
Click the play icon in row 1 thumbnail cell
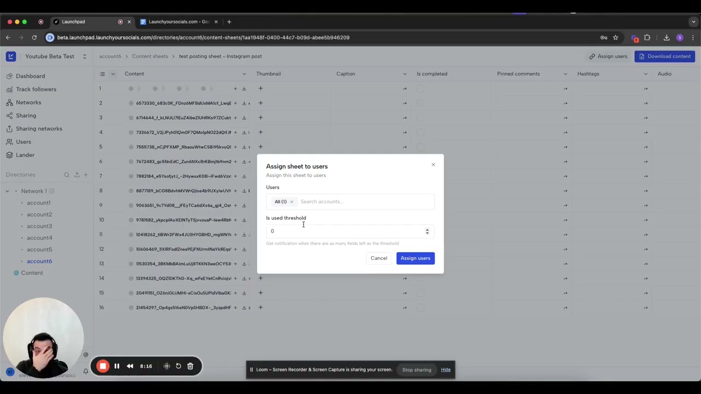click(131, 88)
